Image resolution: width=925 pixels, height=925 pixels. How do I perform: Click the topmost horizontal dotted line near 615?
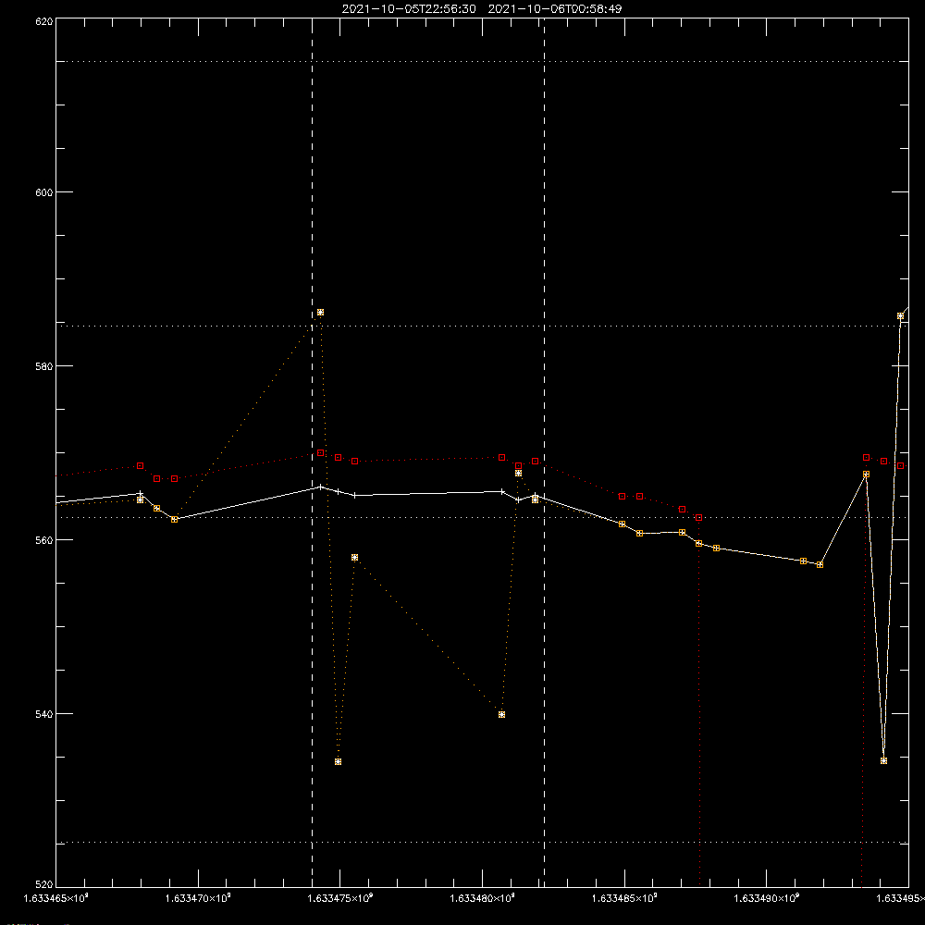[x=482, y=61]
